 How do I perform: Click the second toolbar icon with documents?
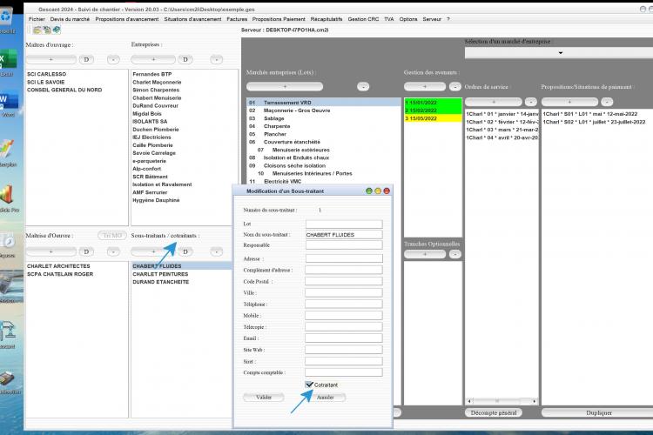[47, 30]
